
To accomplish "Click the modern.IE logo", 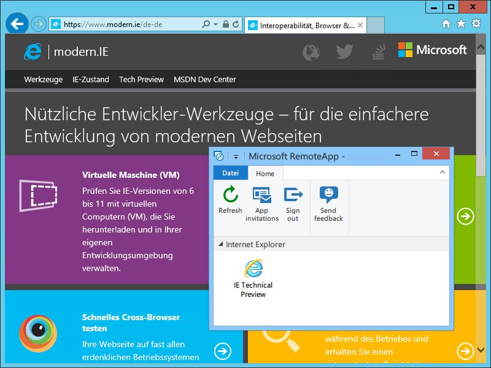I will pyautogui.click(x=66, y=52).
